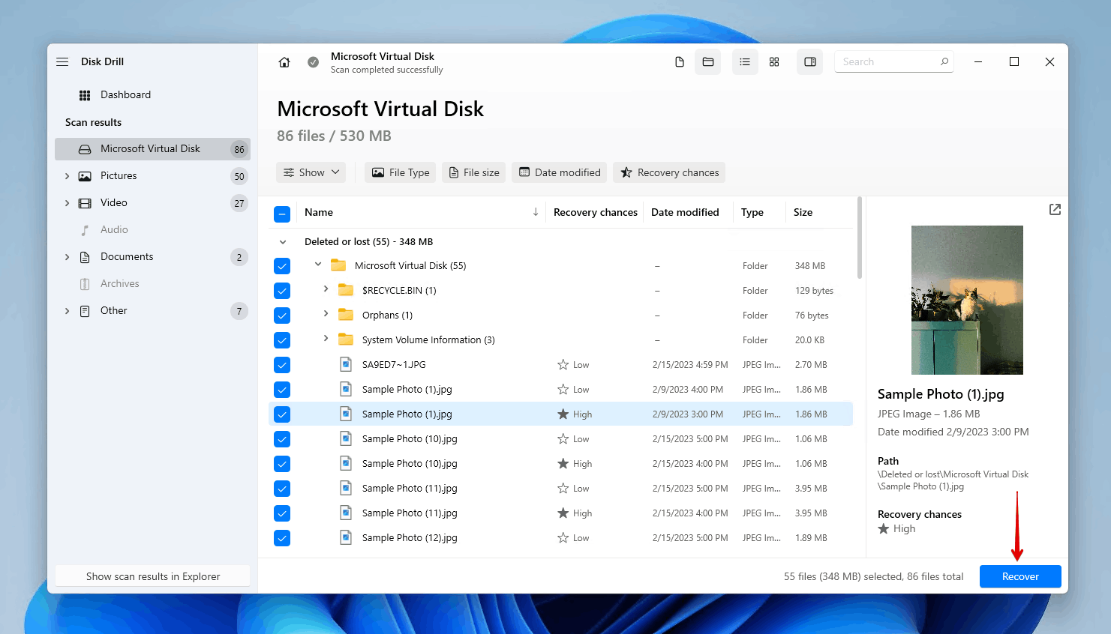Collapse the Deleted or lost group
This screenshot has height=634, width=1111.
click(283, 242)
